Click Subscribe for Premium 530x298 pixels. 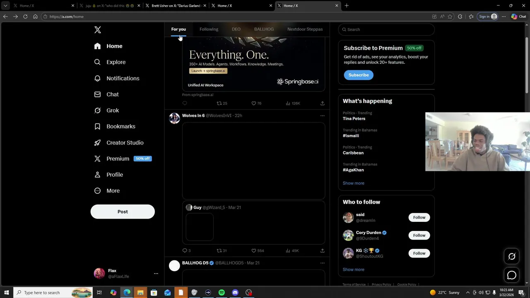pos(359,75)
